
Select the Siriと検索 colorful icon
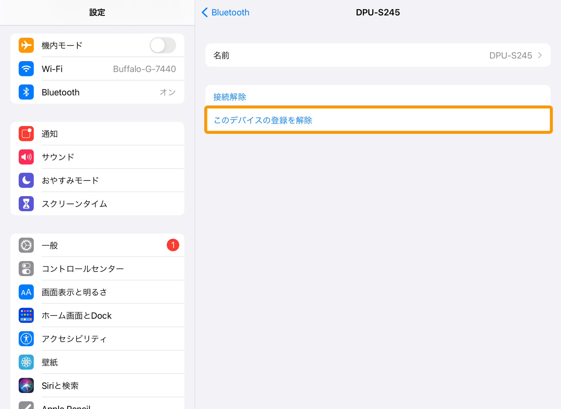pyautogui.click(x=26, y=385)
